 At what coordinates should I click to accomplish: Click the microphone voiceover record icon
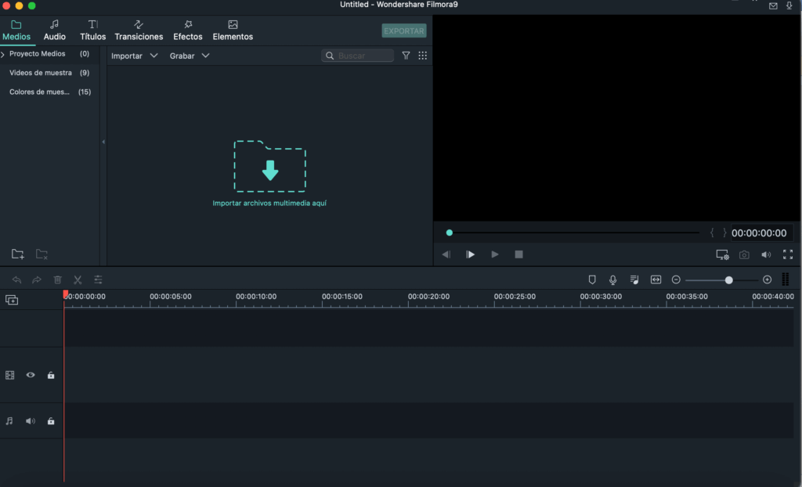[613, 280]
